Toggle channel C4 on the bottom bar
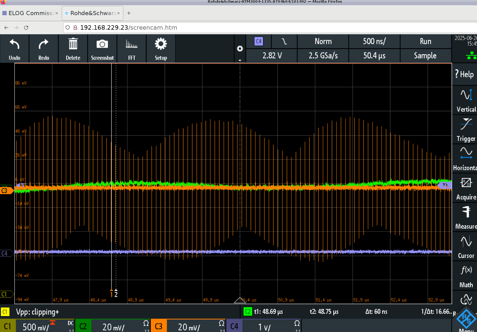This screenshot has height=332, width=477. pyautogui.click(x=234, y=326)
